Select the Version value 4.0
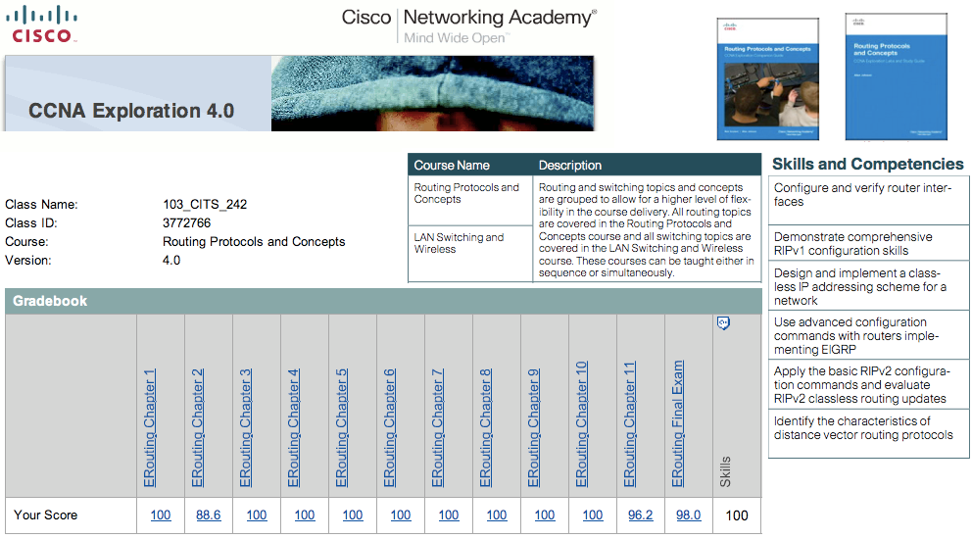This screenshot has height=539, width=972. [x=171, y=260]
